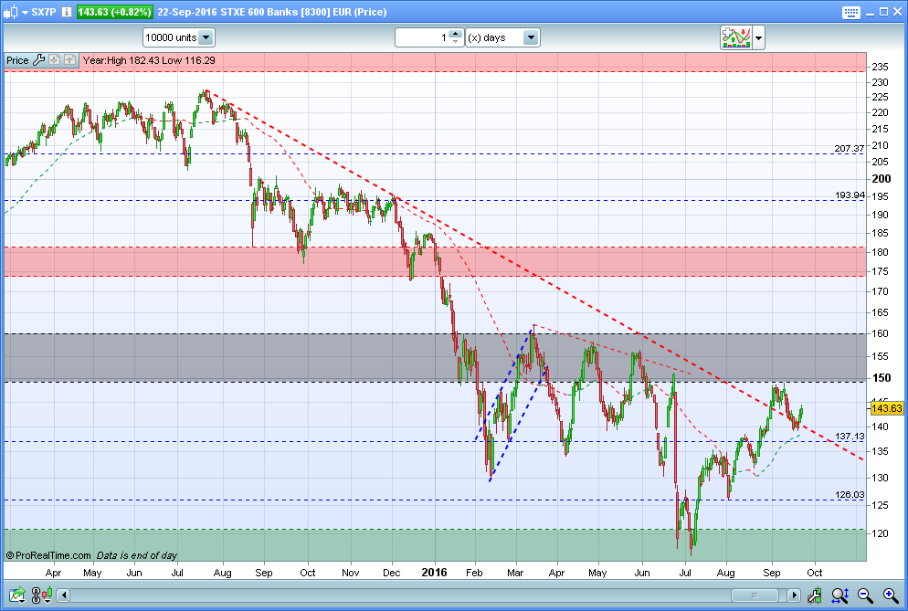
Task: Click the move Price panel down icon
Action: click(55, 59)
